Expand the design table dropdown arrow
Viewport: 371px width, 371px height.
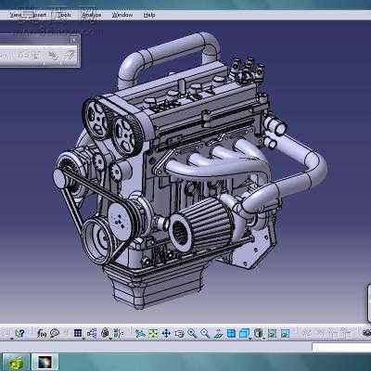83,339
